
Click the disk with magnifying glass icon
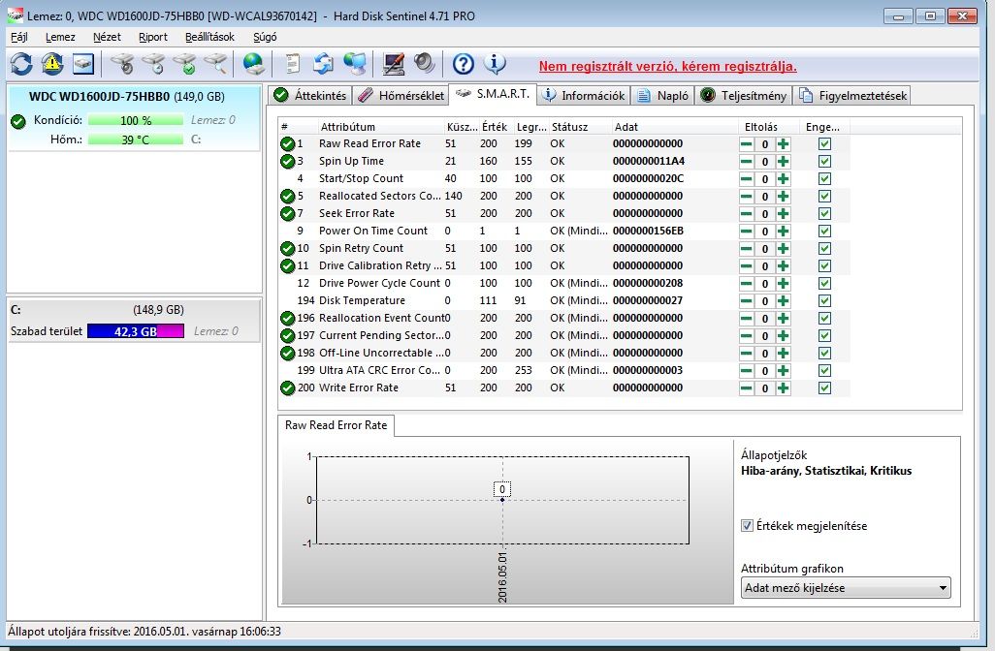tap(215, 63)
